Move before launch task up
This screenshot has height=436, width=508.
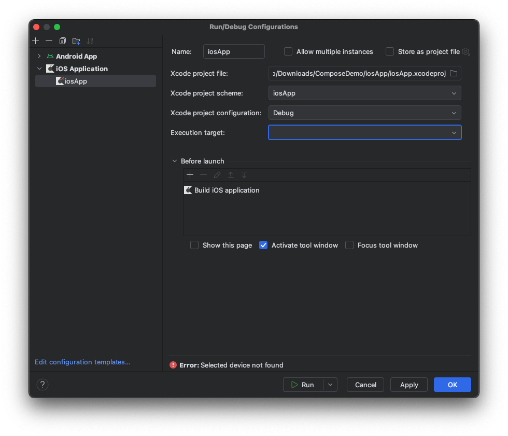(230, 175)
